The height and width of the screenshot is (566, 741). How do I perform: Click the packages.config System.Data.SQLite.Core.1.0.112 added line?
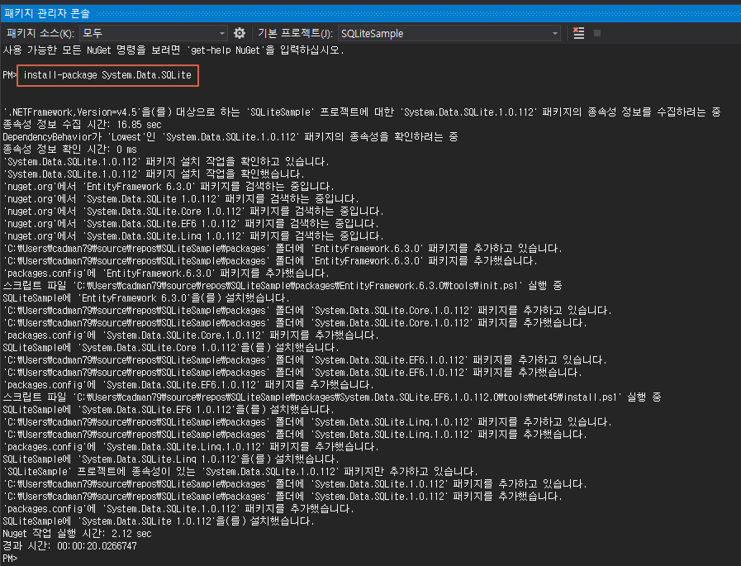click(192, 335)
